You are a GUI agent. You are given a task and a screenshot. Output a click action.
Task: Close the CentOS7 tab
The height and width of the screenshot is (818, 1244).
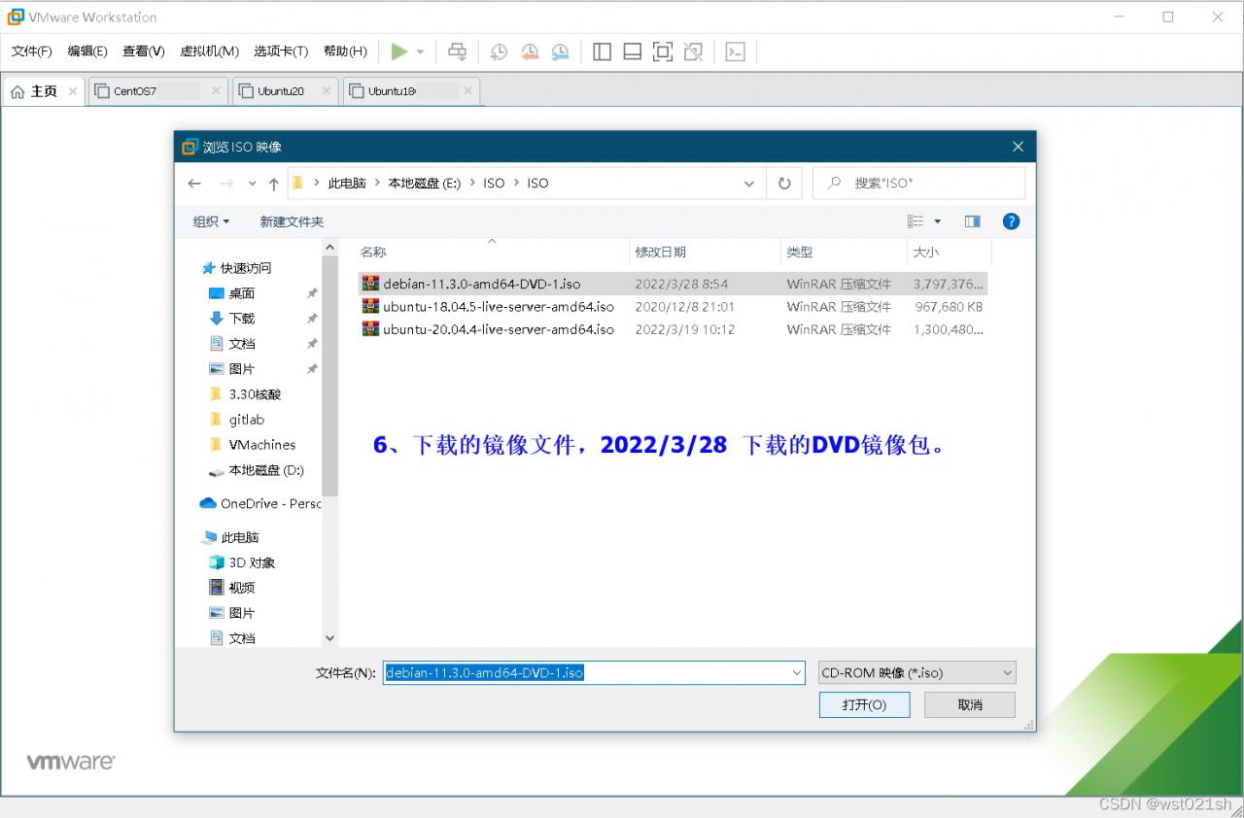click(216, 91)
